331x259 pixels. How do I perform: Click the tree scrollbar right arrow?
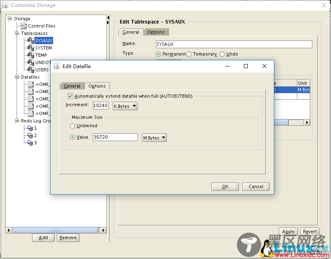[103, 230]
